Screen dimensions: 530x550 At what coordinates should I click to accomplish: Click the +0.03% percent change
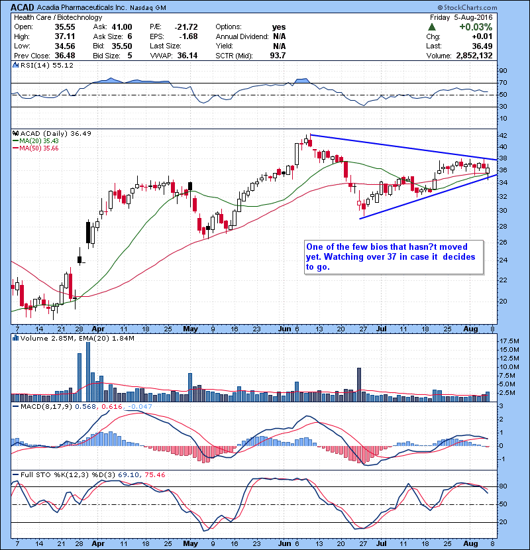tap(476, 27)
